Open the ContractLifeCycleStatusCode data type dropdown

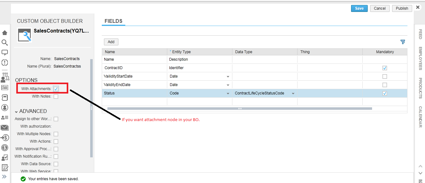(x=293, y=93)
